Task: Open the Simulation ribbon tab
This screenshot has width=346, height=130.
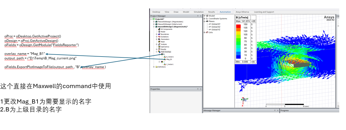Action: pos(199,12)
